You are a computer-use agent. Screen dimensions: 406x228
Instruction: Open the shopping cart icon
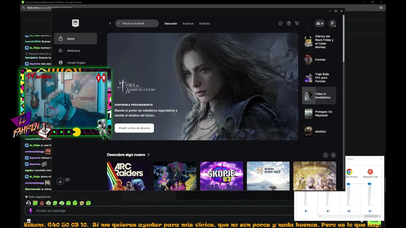pyautogui.click(x=297, y=23)
